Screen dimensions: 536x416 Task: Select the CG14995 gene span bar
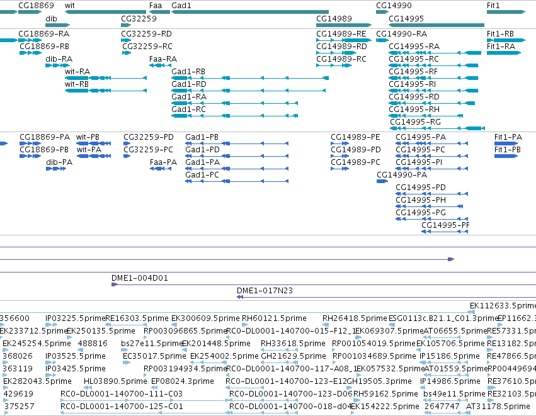436,25
